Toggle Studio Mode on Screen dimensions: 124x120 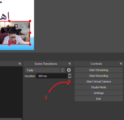99,87
